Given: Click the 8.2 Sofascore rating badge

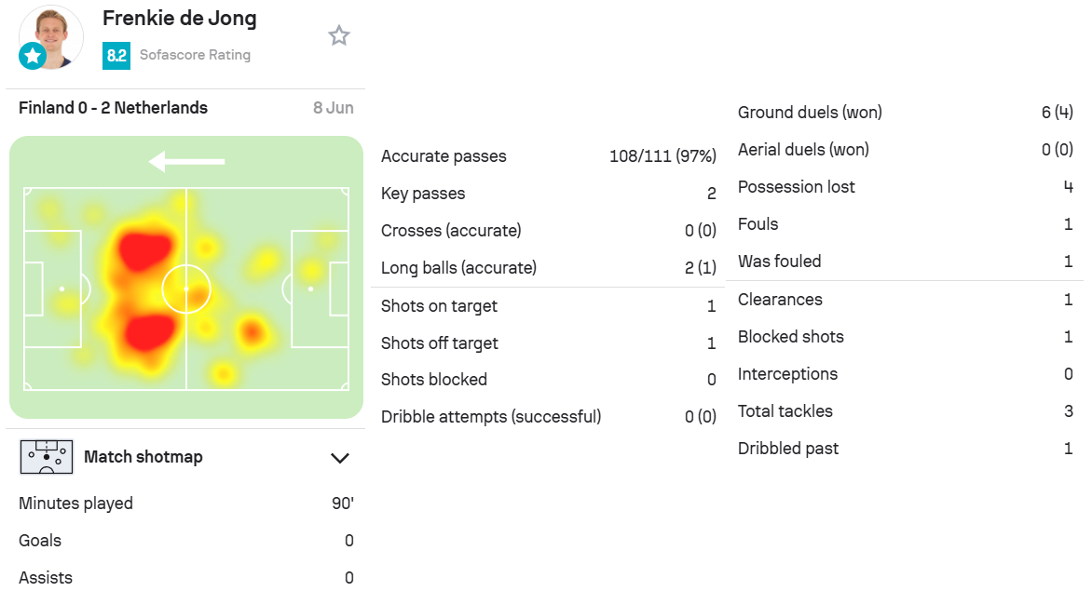Looking at the screenshot, I should 116,55.
